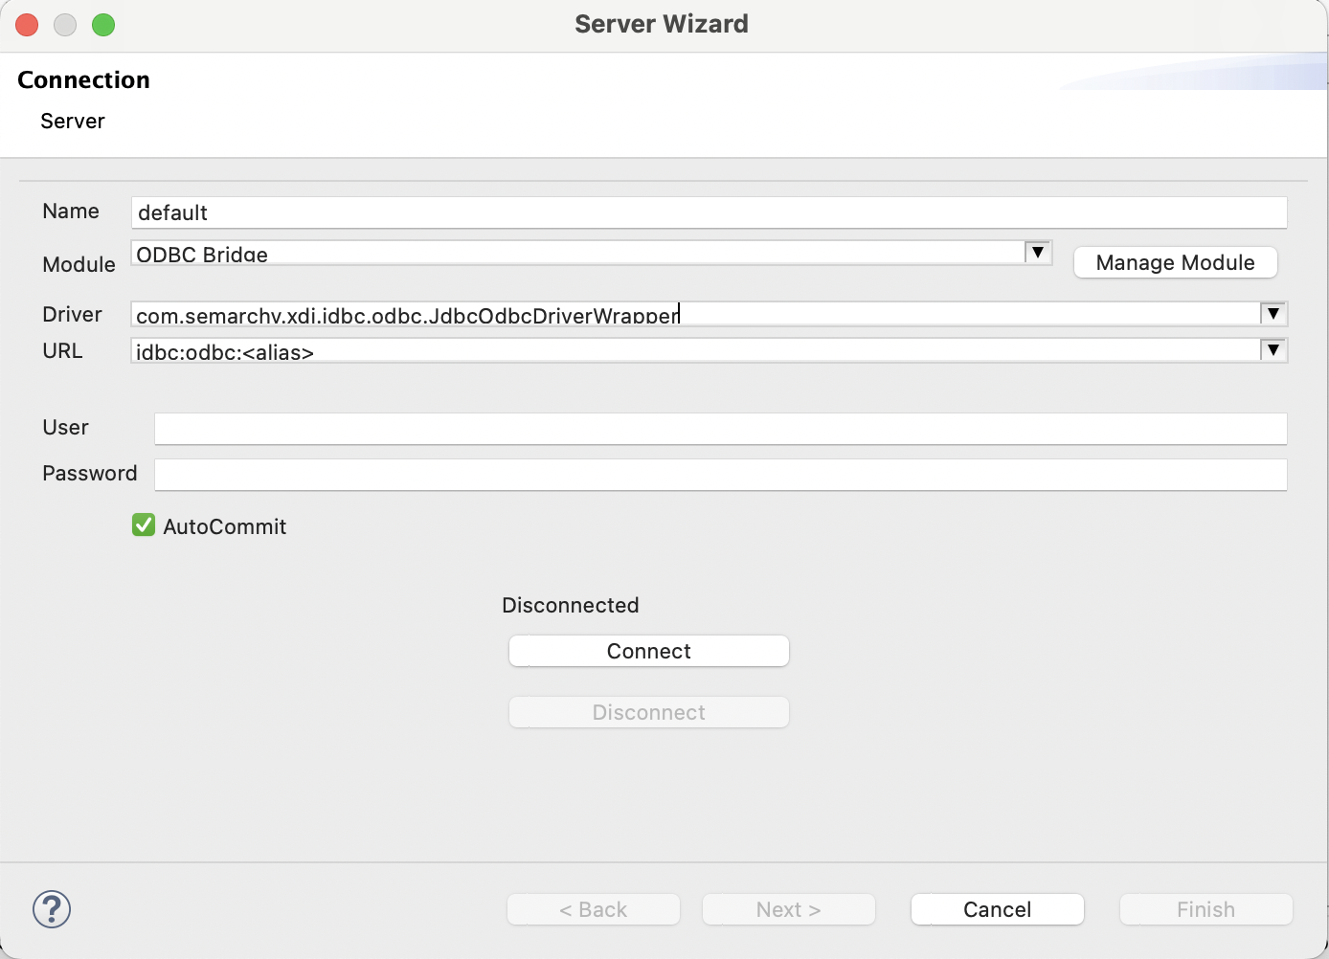Open the Help icon in bottom corner
Image resolution: width=1329 pixels, height=959 pixels.
tap(51, 909)
